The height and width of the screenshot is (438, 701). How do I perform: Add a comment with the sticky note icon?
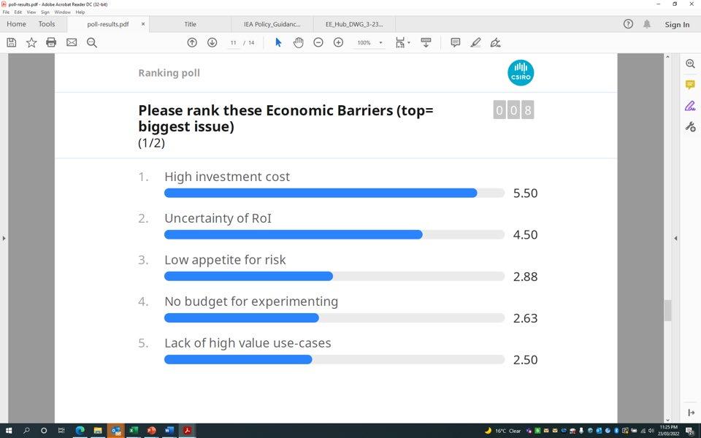click(456, 42)
